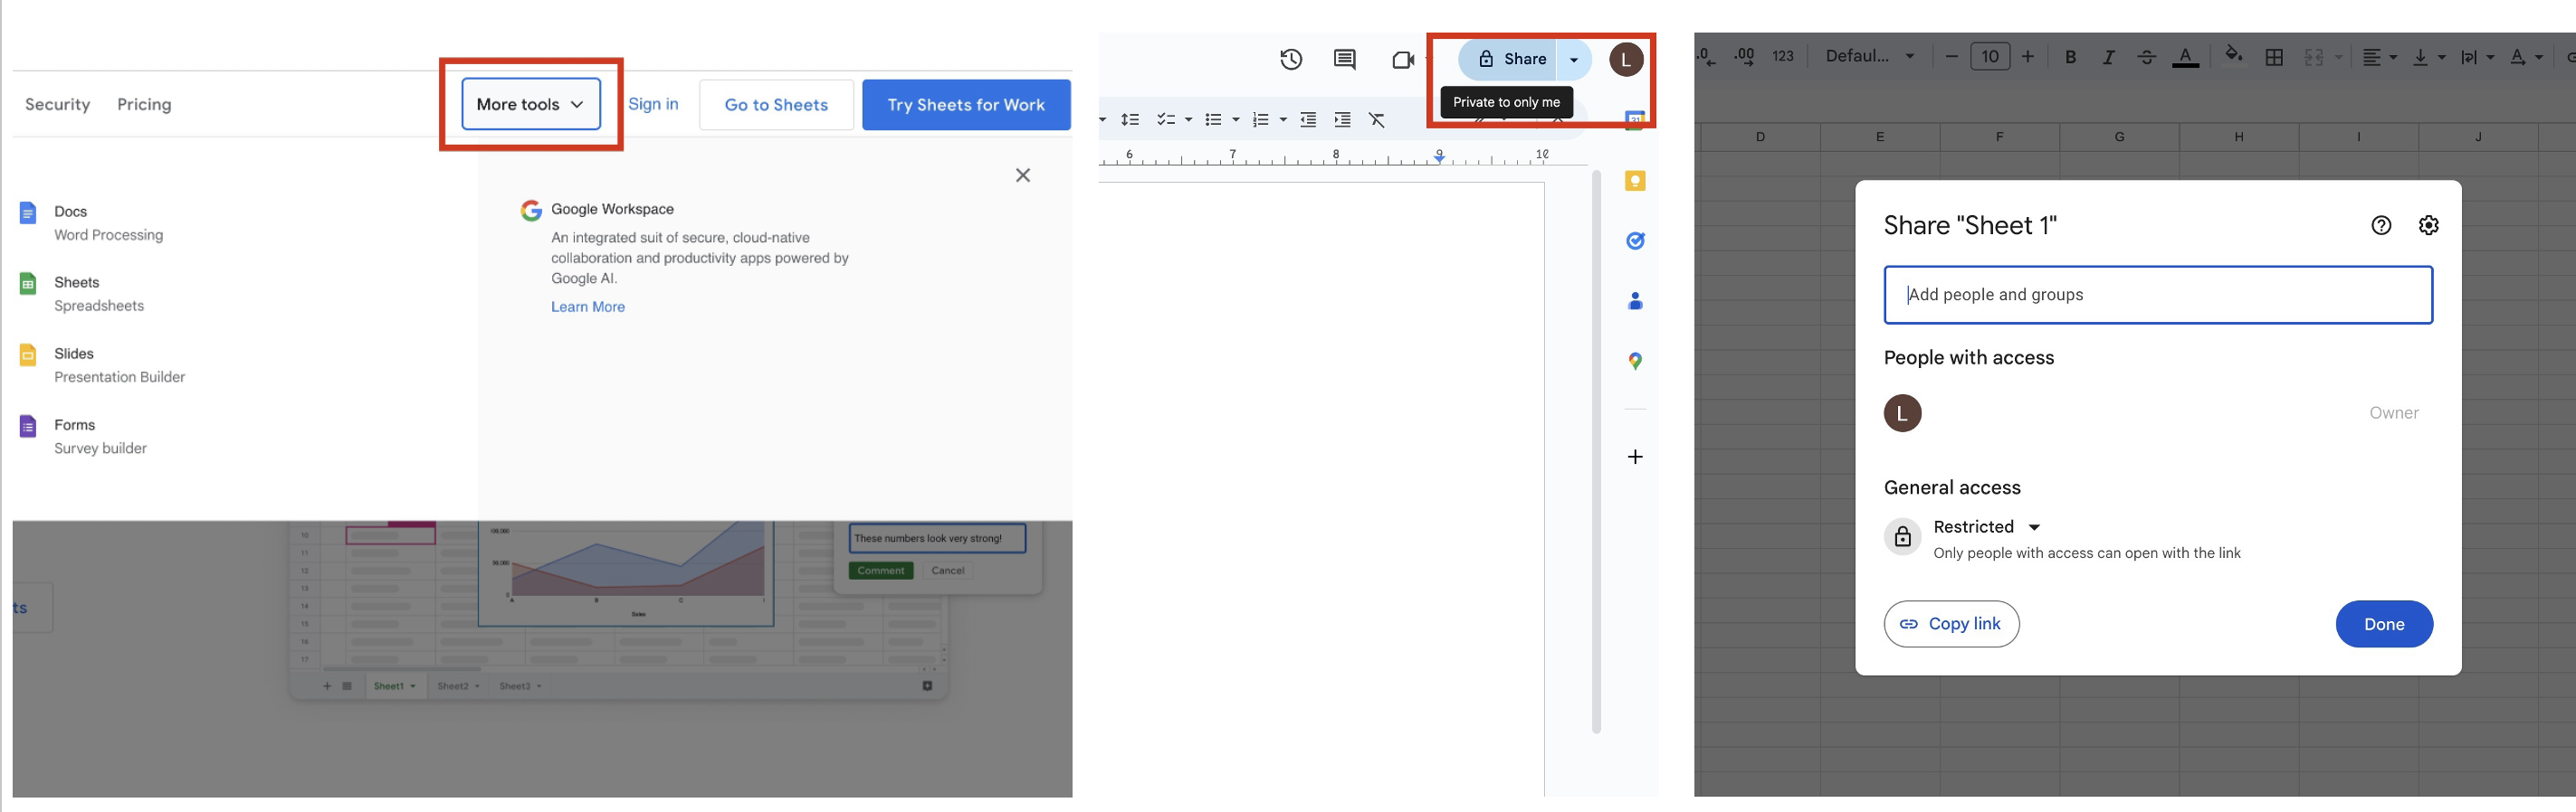This screenshot has width=2576, height=812.
Task: Clear formatting with the crossed-out T icon
Action: pyautogui.click(x=1377, y=120)
